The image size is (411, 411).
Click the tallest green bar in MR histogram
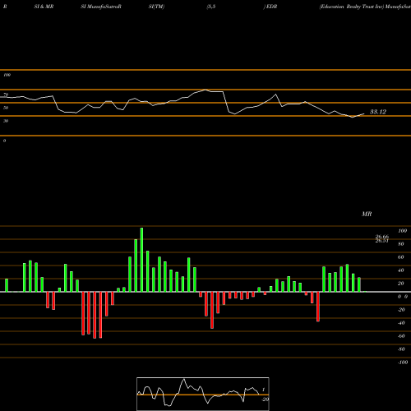point(141,260)
